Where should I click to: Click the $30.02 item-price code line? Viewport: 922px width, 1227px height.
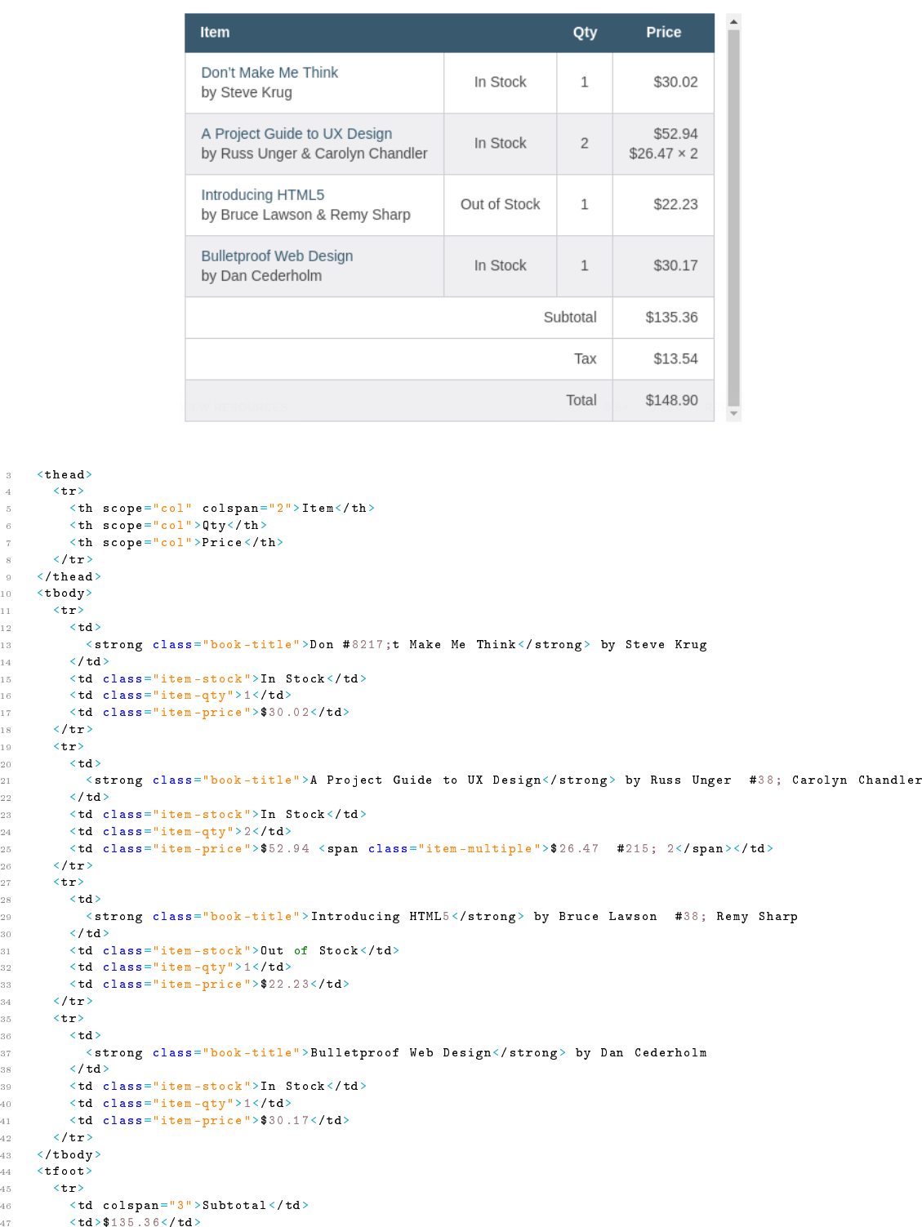click(210, 713)
